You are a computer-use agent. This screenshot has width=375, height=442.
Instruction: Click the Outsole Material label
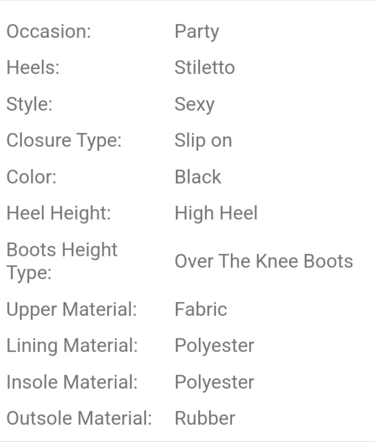tap(79, 418)
